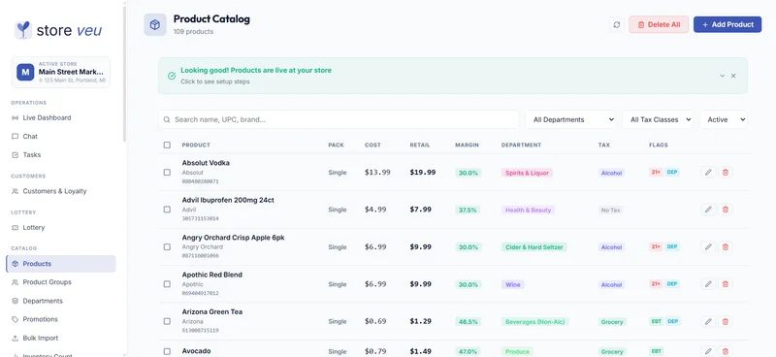Image resolution: width=776 pixels, height=357 pixels.
Task: Open the All Departments dropdown
Action: click(x=570, y=120)
